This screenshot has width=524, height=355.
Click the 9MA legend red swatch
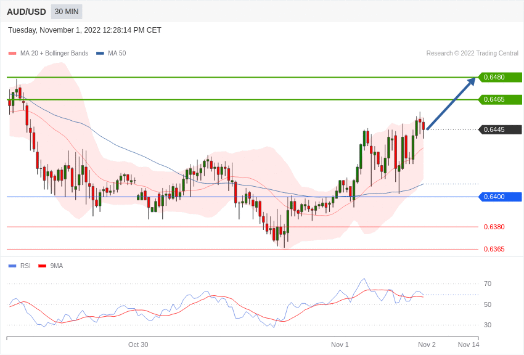[x=43, y=266]
